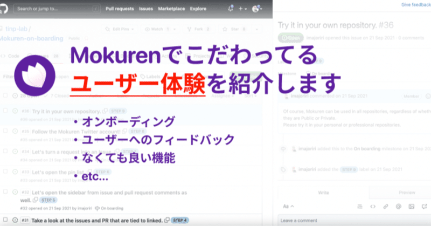Click the saved reply icon in the comment toolbar
The image size is (431, 226).
425,207
